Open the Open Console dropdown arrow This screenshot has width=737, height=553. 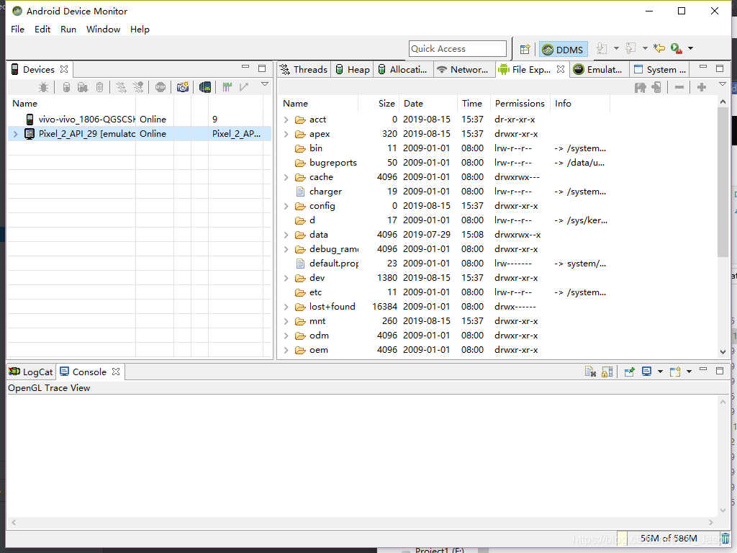point(689,372)
